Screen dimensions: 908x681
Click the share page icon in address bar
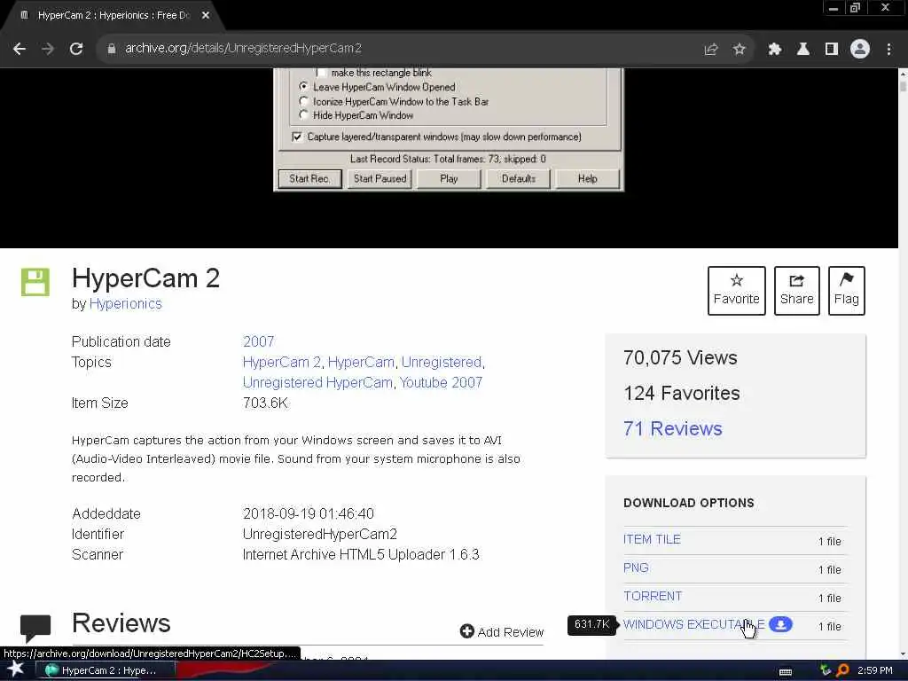point(710,50)
